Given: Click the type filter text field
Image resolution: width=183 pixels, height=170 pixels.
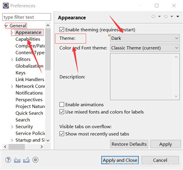Looking at the screenshot, I should tap(27, 17).
